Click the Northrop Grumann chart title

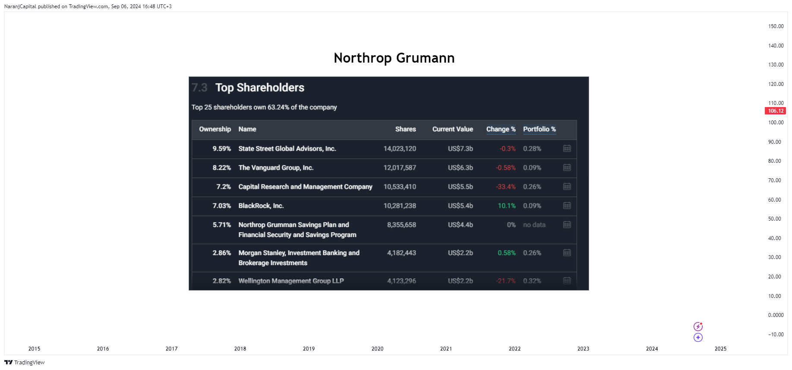coord(394,58)
